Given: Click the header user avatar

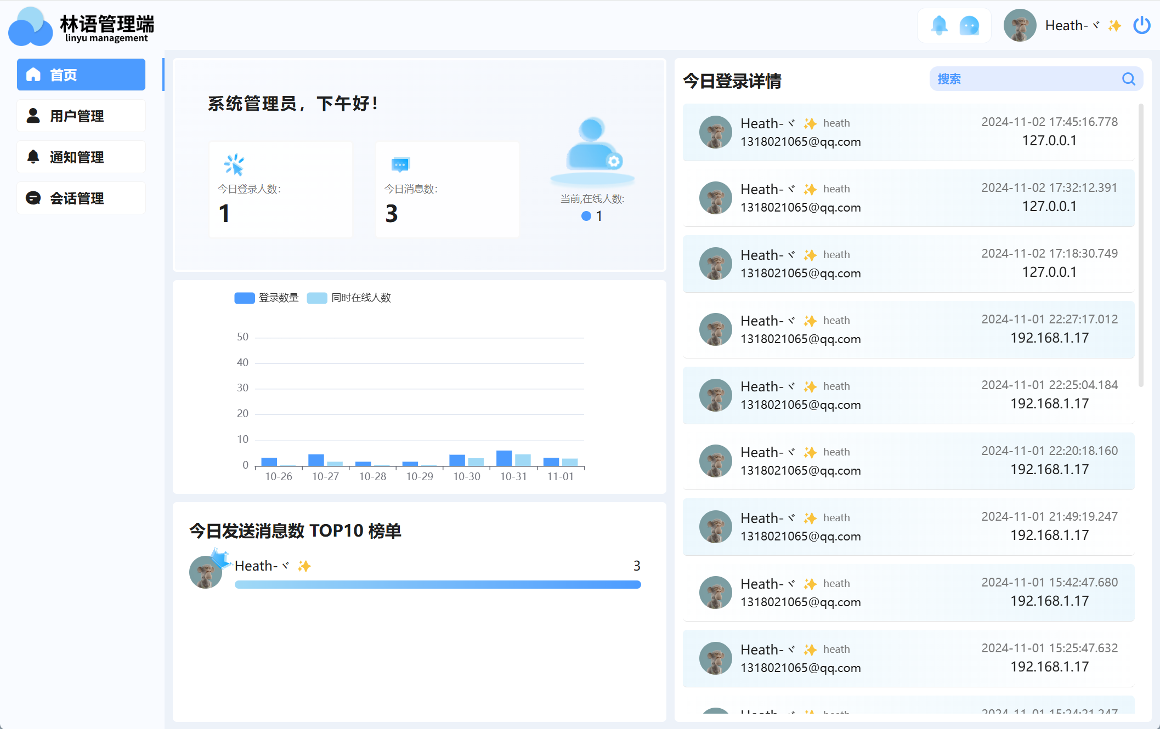Looking at the screenshot, I should 1020,25.
